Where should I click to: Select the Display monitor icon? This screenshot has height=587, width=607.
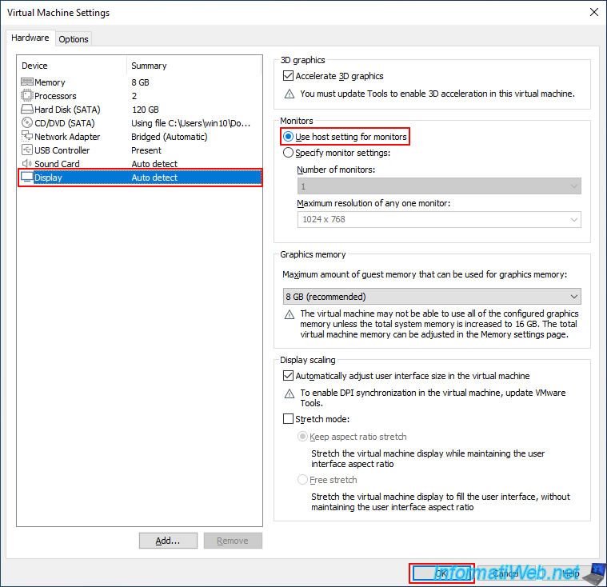point(27,177)
